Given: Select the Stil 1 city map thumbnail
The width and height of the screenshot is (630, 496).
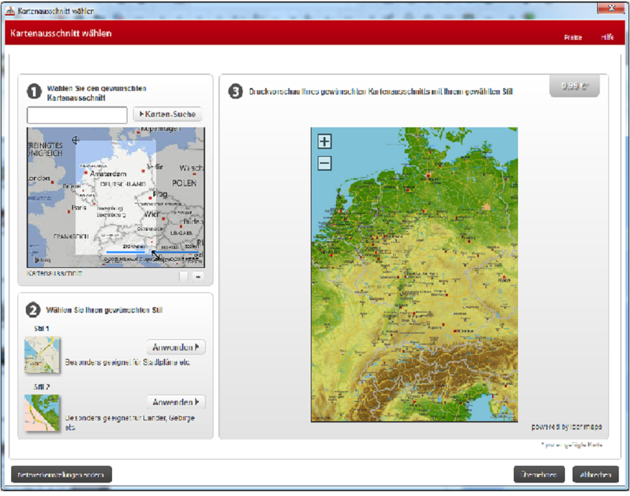Looking at the screenshot, I should tap(42, 355).
